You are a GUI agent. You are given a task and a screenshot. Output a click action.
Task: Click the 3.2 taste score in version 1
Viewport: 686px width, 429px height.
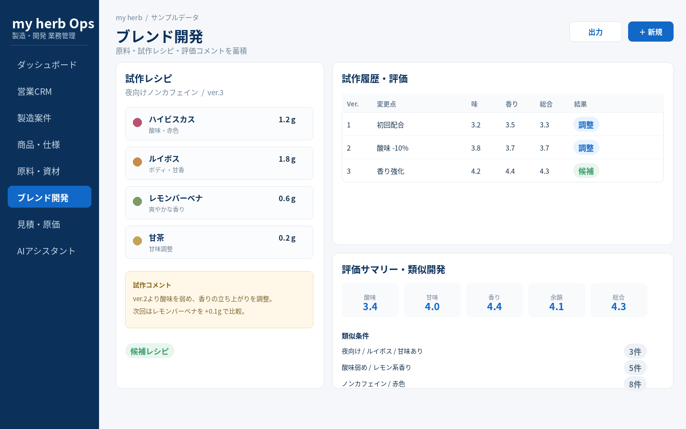[476, 125]
